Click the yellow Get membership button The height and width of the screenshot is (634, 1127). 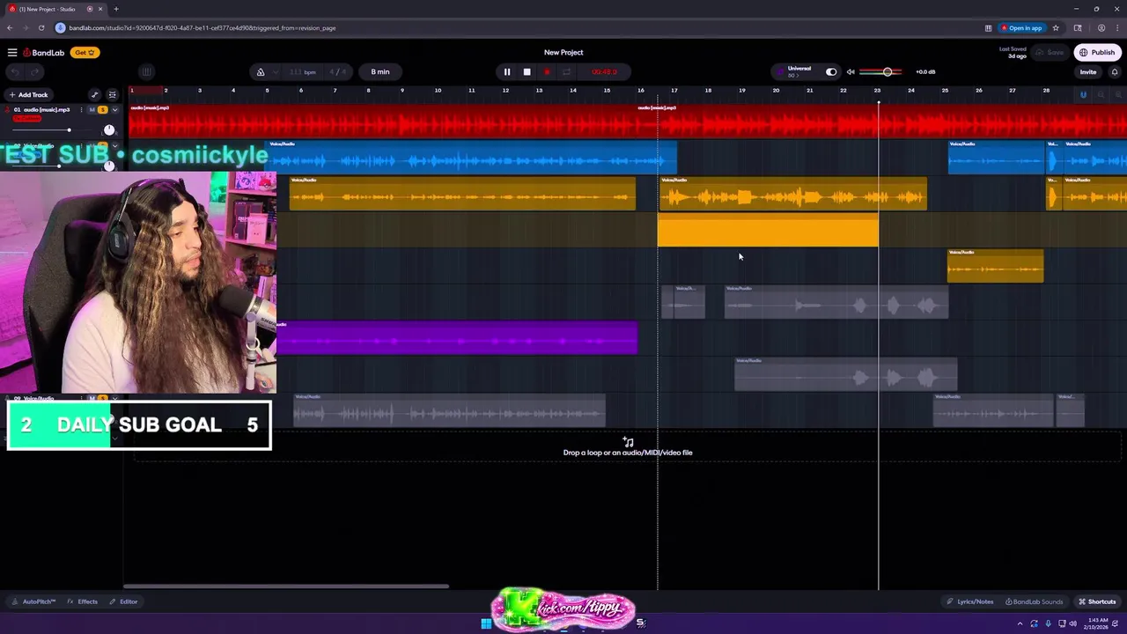coord(84,53)
